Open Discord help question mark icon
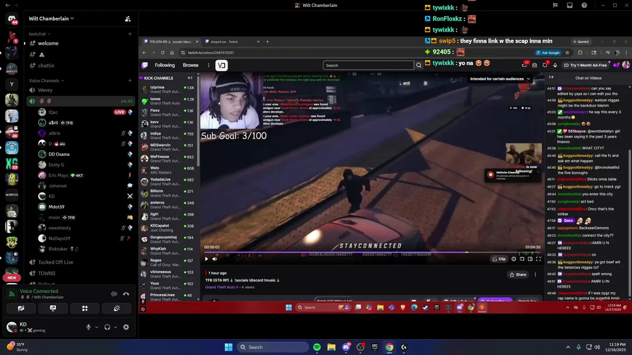 585,5
